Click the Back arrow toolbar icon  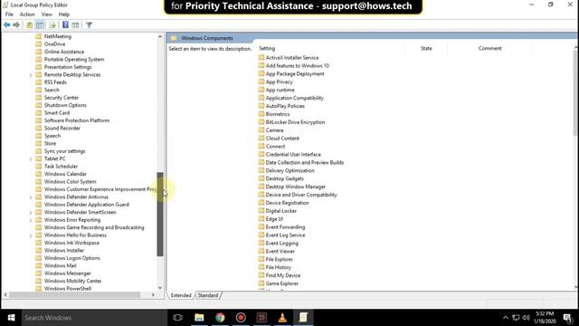[x=6, y=24]
